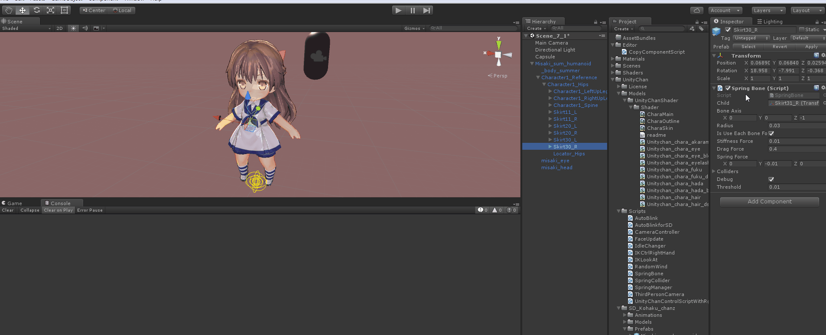Click the Prefab Revert button
Image resolution: width=826 pixels, height=335 pixels.
pyautogui.click(x=780, y=47)
